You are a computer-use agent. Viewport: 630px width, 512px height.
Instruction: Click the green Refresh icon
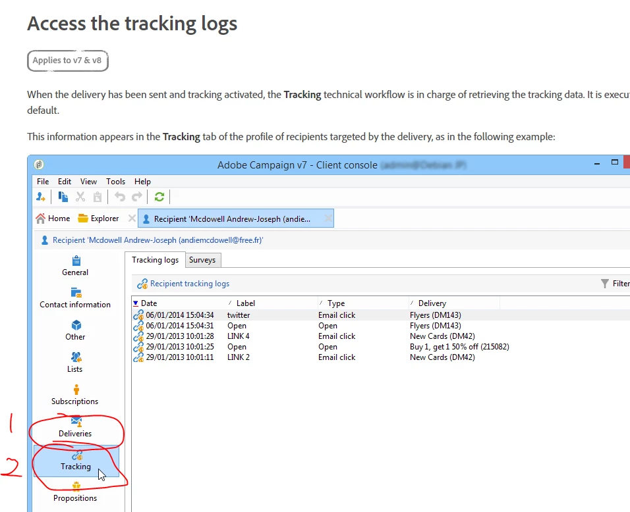pyautogui.click(x=159, y=197)
